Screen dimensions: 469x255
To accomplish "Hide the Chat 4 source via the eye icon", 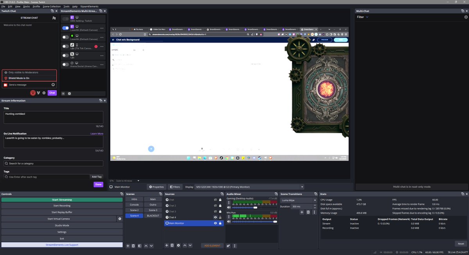I will (x=215, y=217).
